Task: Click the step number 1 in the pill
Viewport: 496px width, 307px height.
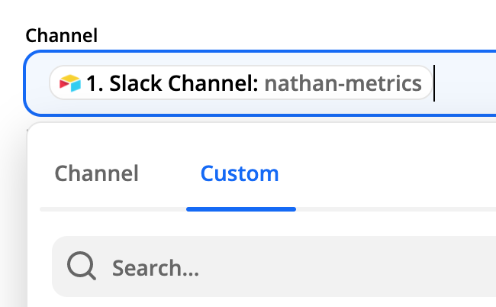Action: (x=92, y=83)
